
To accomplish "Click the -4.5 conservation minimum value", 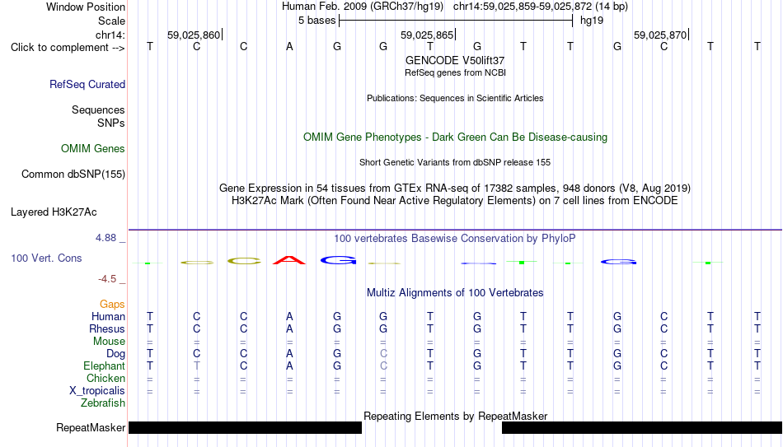I will click(107, 279).
